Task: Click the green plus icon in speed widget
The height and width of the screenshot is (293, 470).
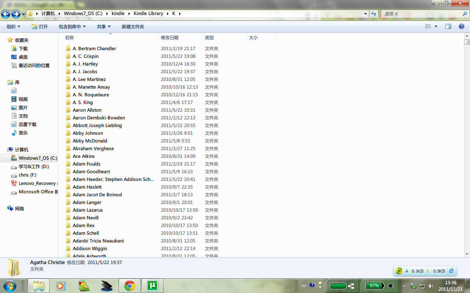Action: (399, 271)
